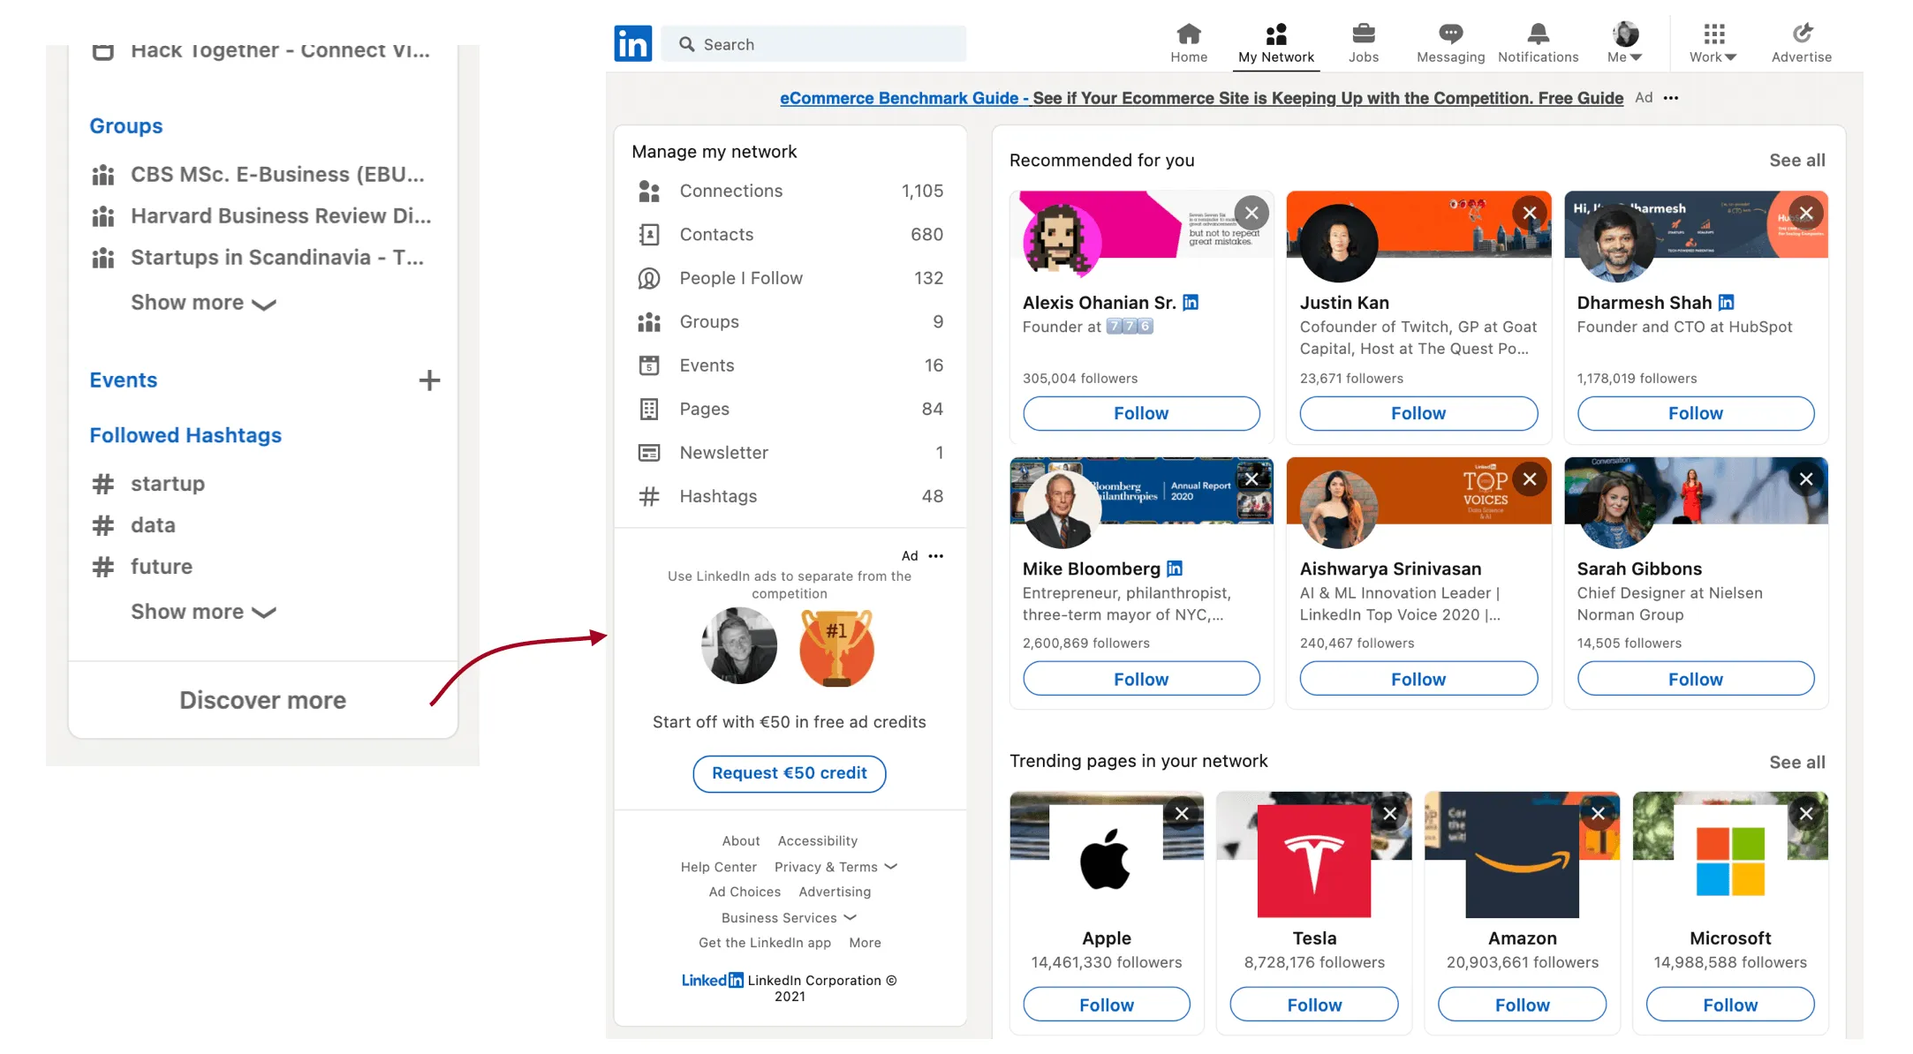
Task: Open the Jobs briefcase icon
Action: click(x=1363, y=34)
